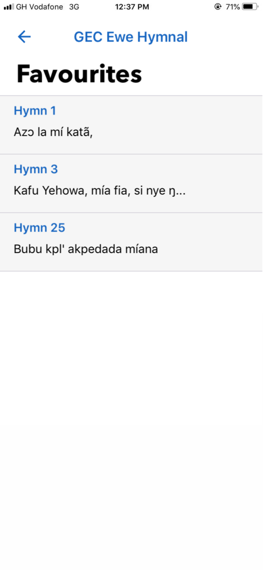Open the Hymn 1 title link
The height and width of the screenshot is (570, 263).
click(35, 111)
